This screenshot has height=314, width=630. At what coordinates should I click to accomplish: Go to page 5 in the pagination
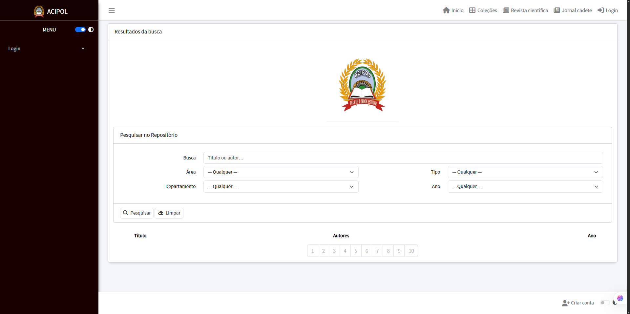point(356,251)
